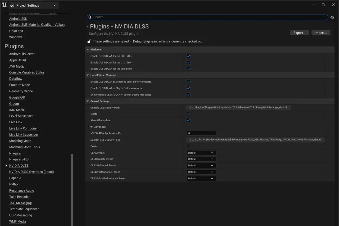Open AVF Media plugin settings
339x226 pixels.
tap(17, 66)
